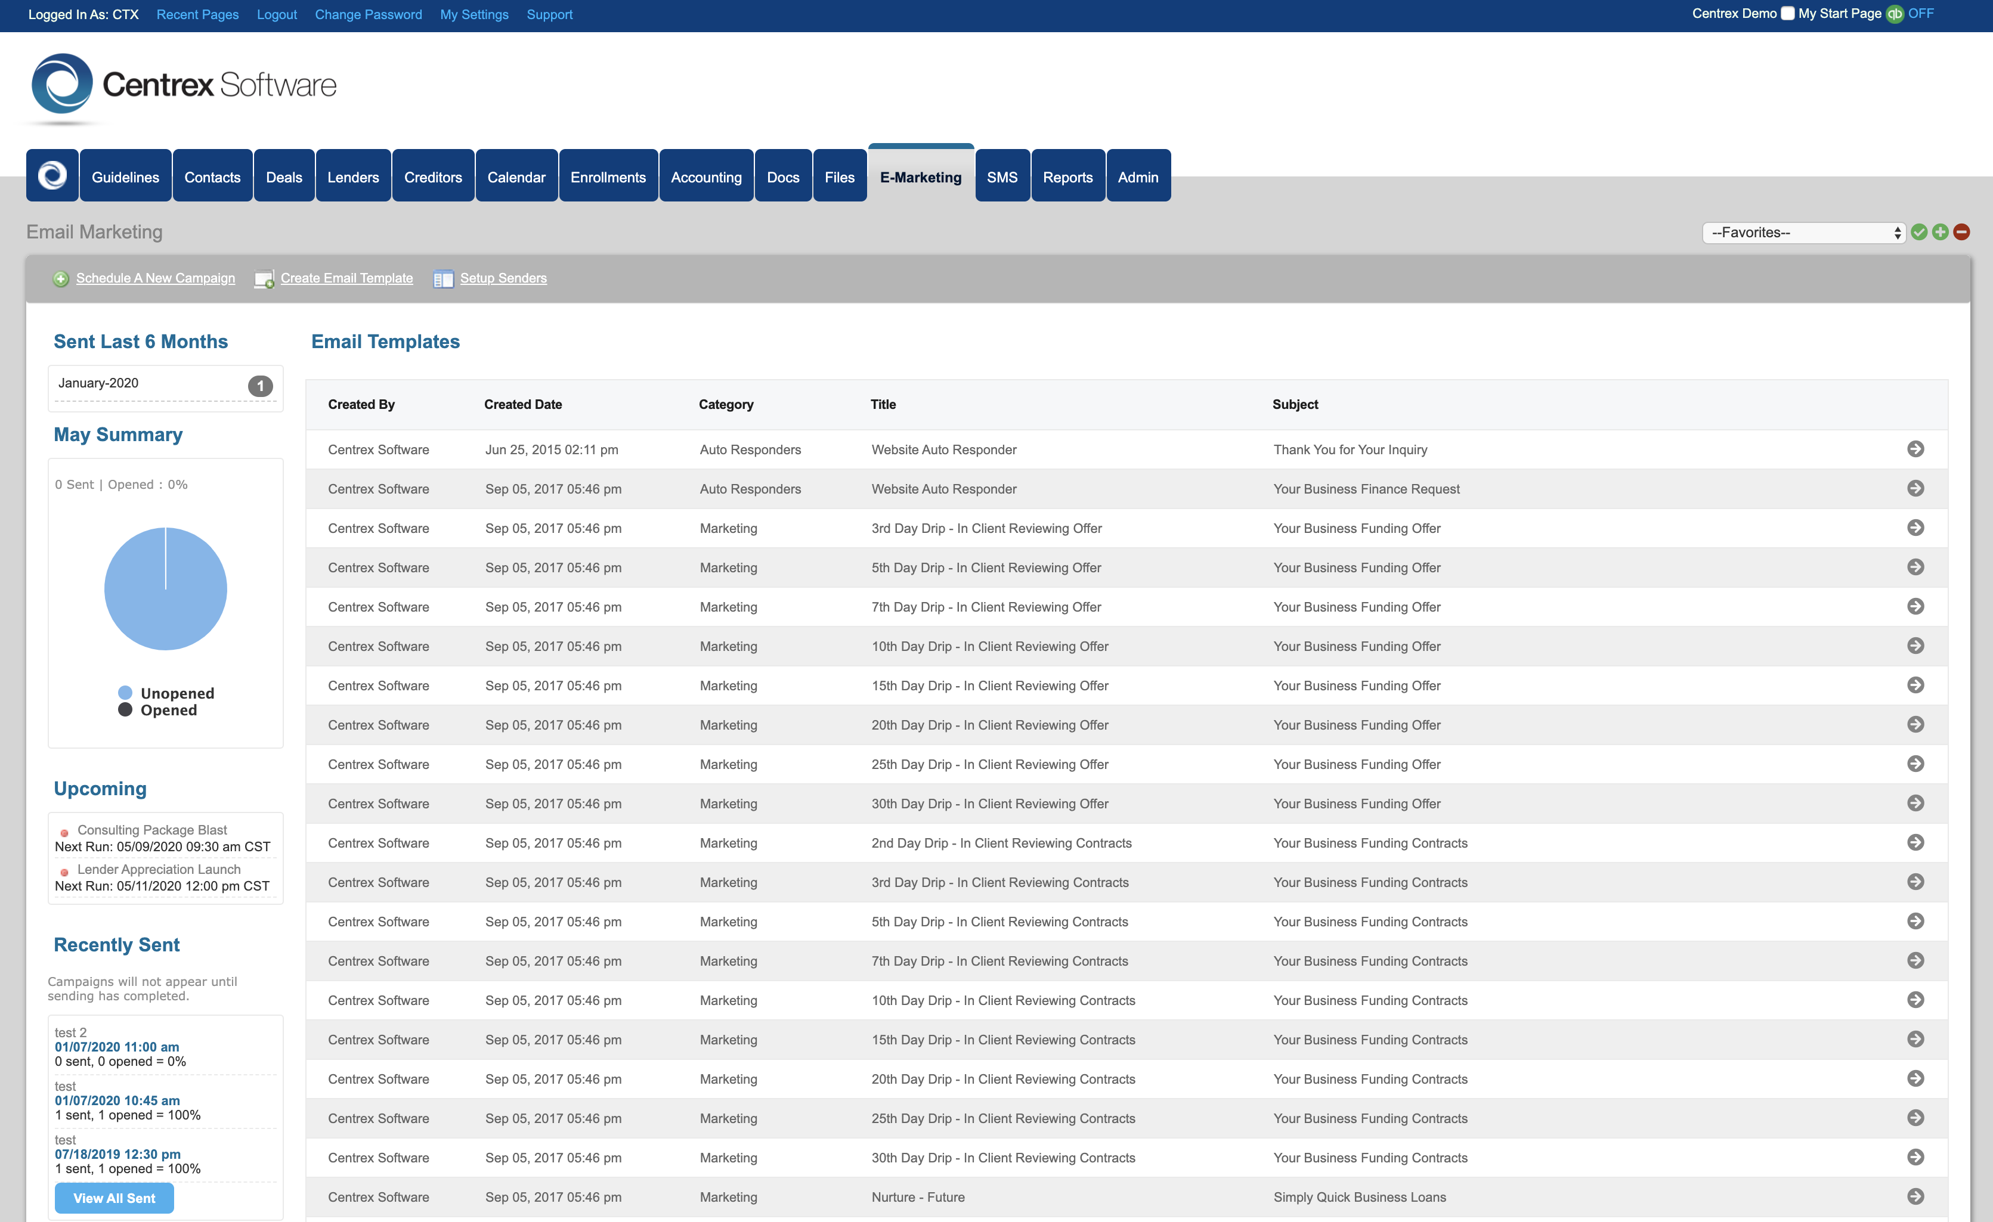The width and height of the screenshot is (1993, 1222).
Task: Open arrow for 15th Day Drip Reviewing Contracts
Action: [x=1915, y=1040]
